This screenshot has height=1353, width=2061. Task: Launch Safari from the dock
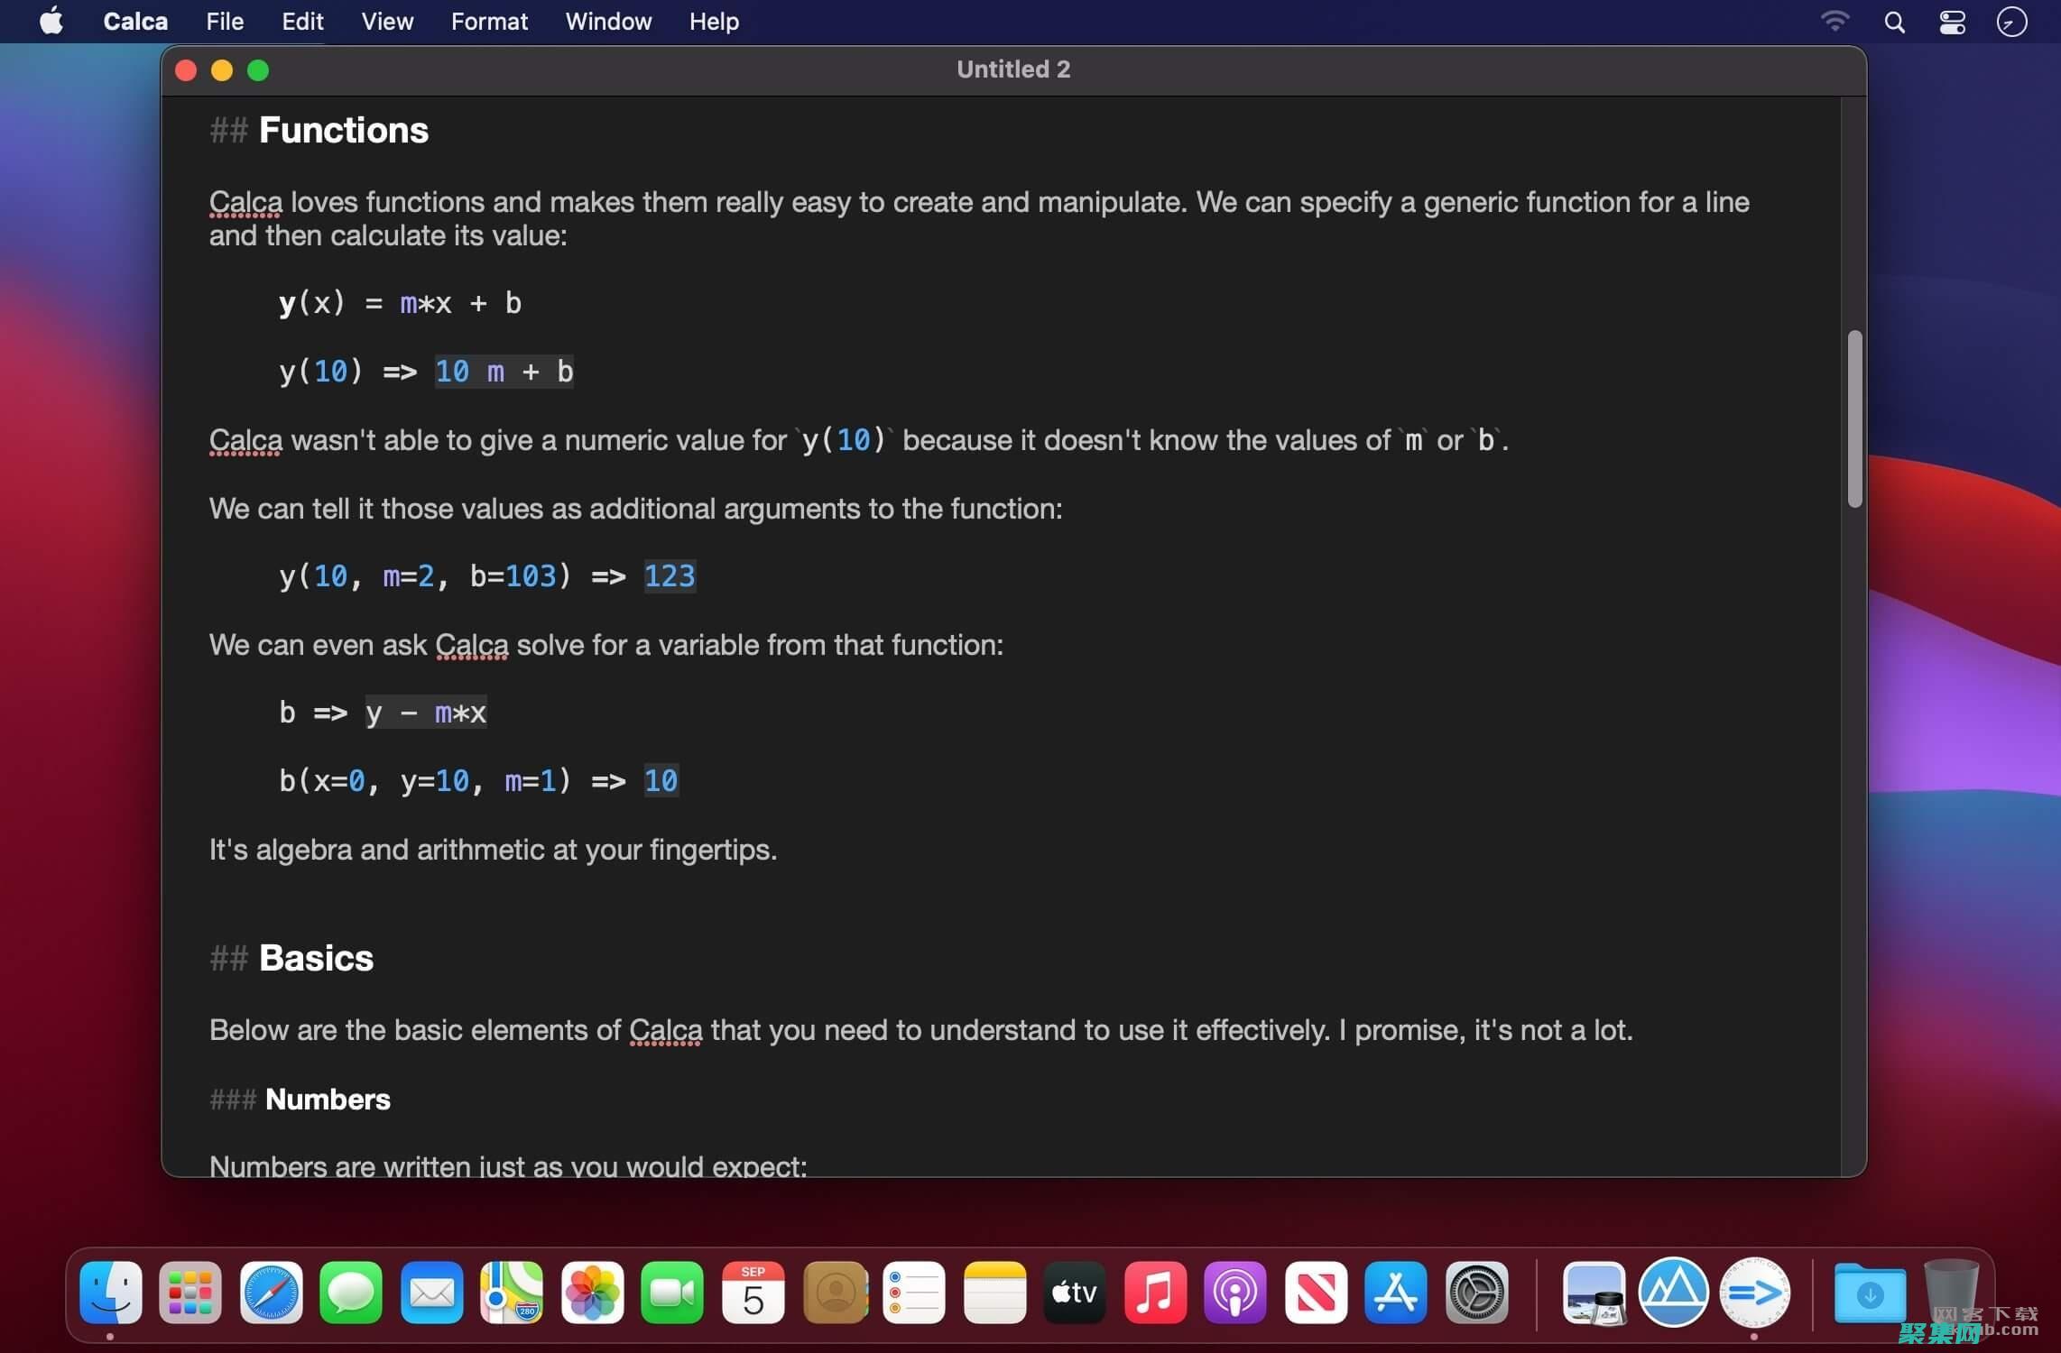271,1293
